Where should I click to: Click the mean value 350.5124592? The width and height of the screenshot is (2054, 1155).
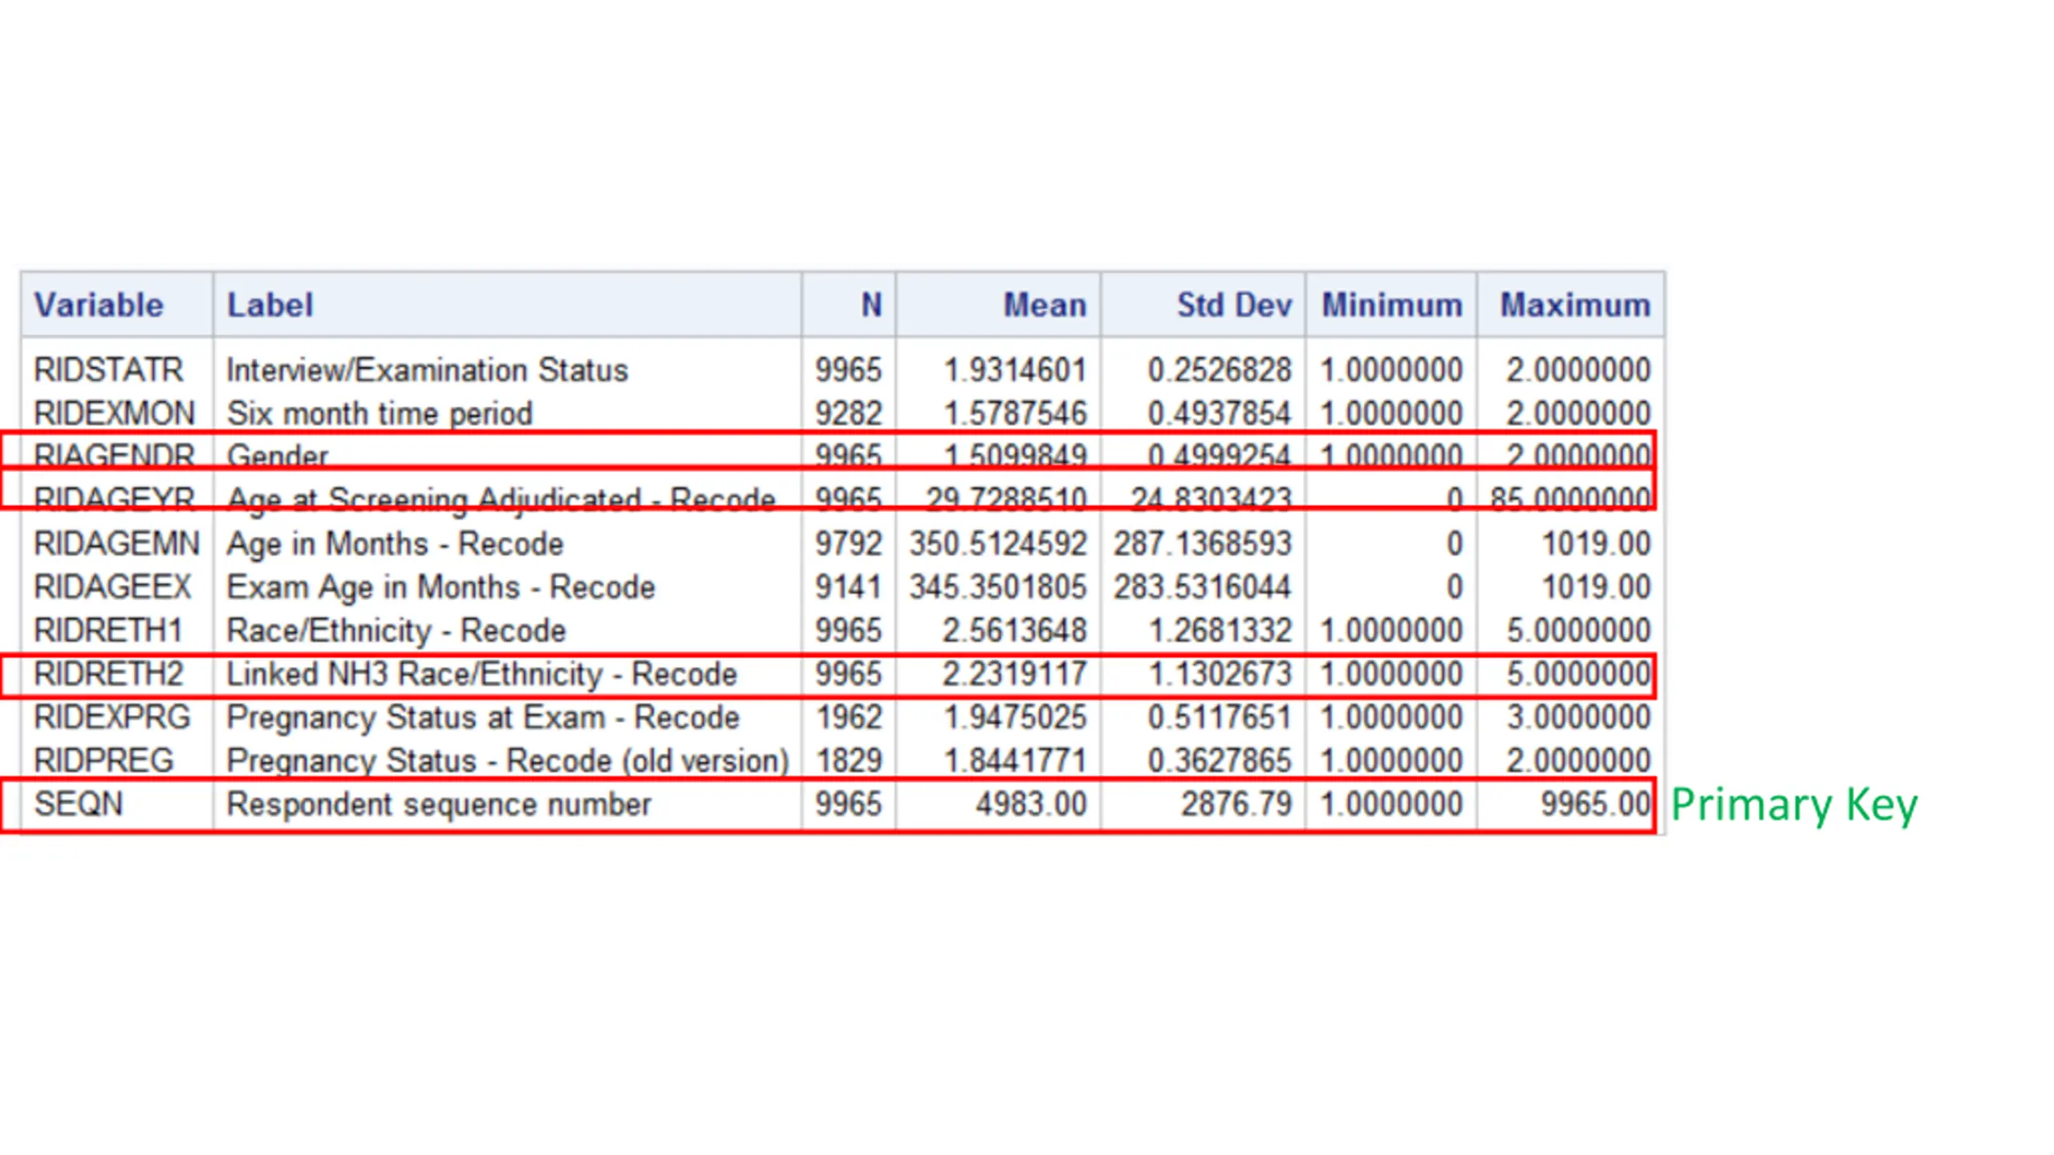998,544
